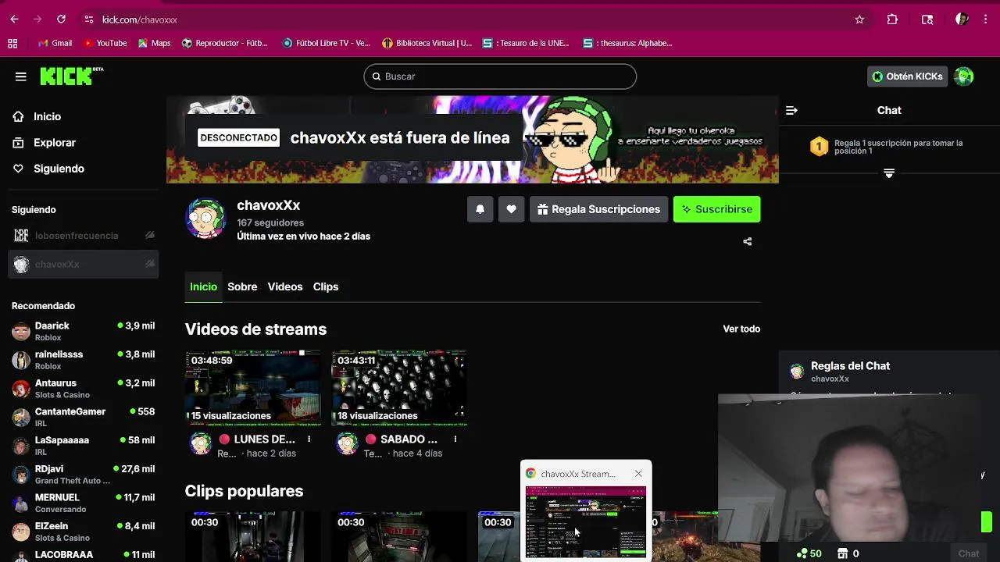This screenshot has width=1000, height=562.
Task: Click the share channel icon
Action: 748,242
